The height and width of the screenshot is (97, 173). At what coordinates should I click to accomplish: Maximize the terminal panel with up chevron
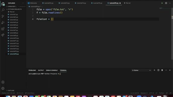166,70
